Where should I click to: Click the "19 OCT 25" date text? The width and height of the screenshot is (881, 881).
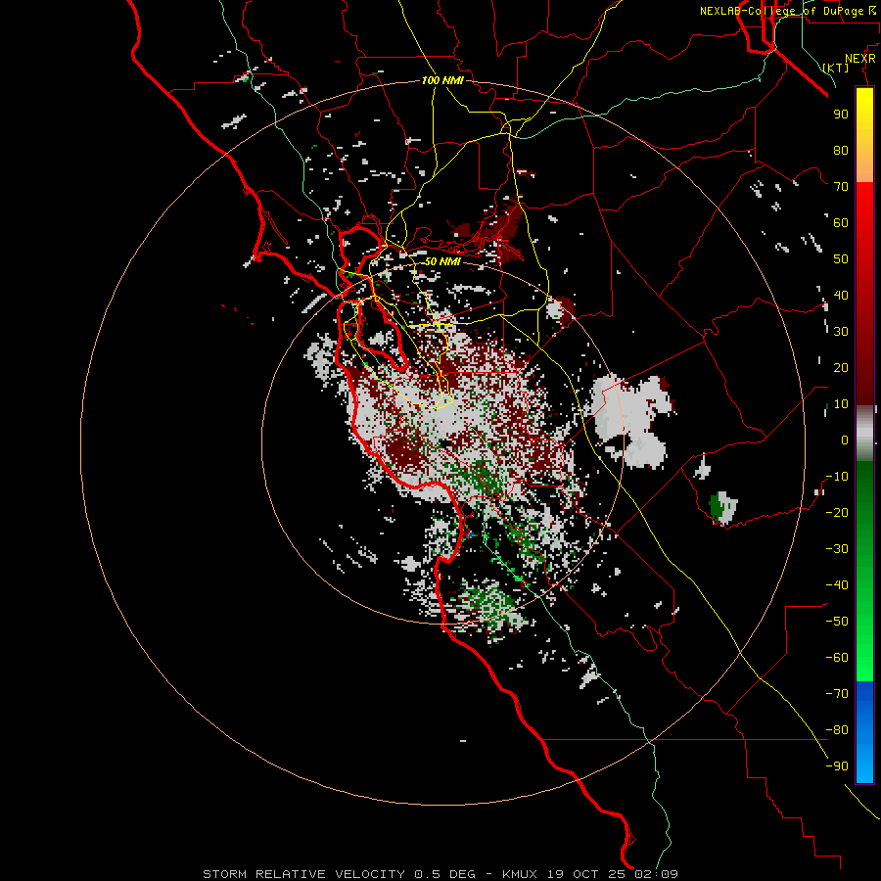[x=586, y=874]
